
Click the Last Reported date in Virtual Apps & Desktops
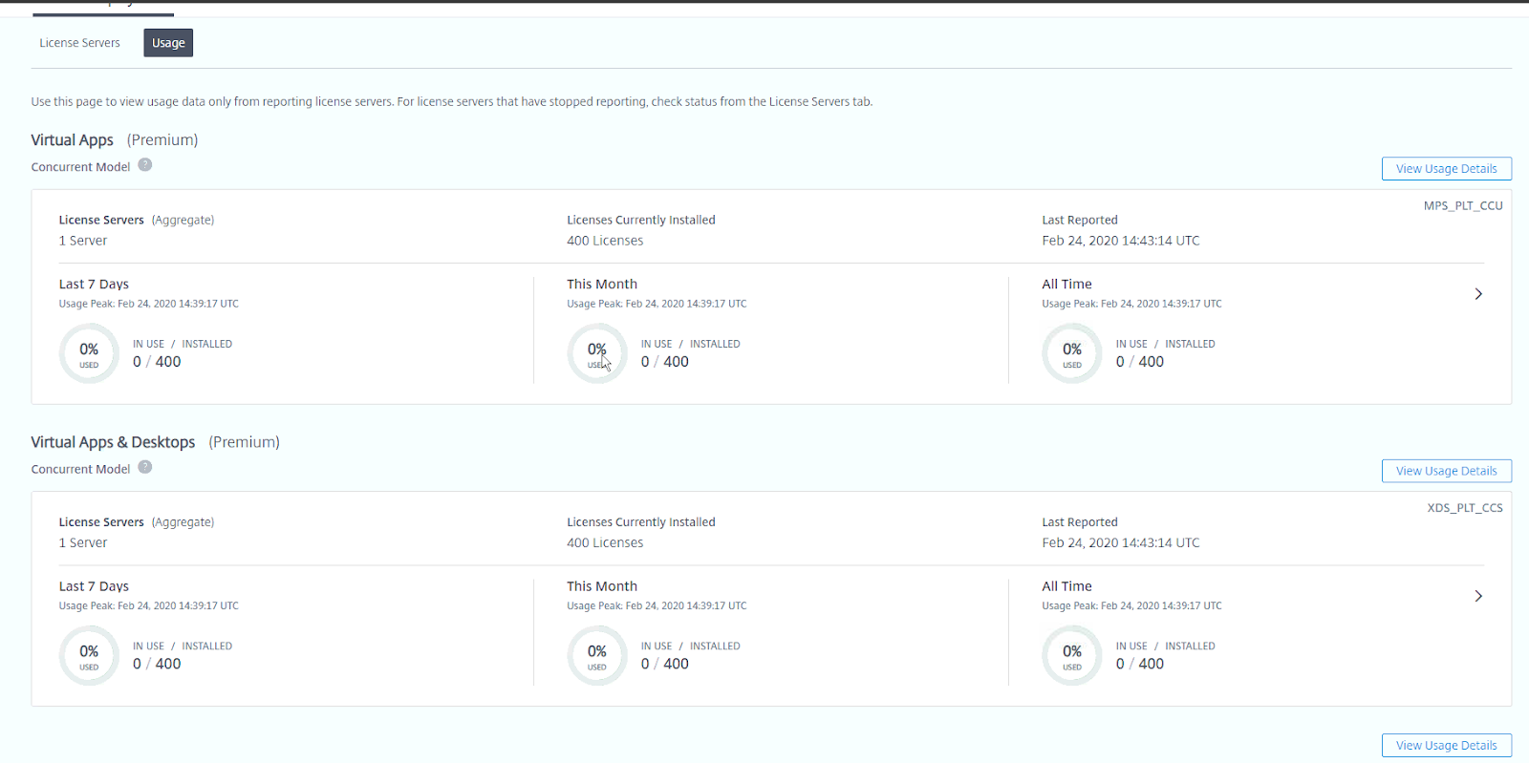pos(1121,542)
